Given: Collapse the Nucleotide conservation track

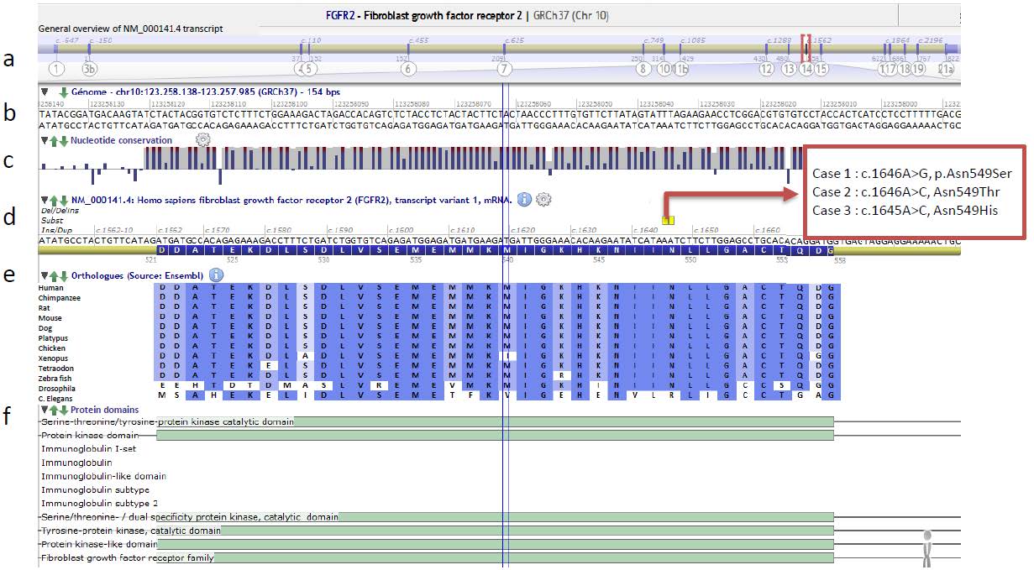Looking at the screenshot, I should (x=45, y=140).
